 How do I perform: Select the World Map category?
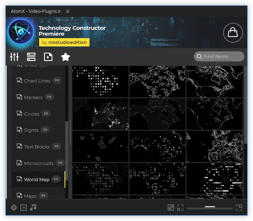pos(38,180)
